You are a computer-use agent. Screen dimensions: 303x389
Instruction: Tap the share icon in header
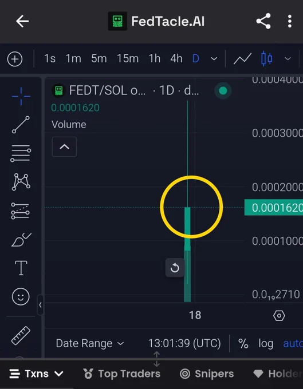click(263, 21)
